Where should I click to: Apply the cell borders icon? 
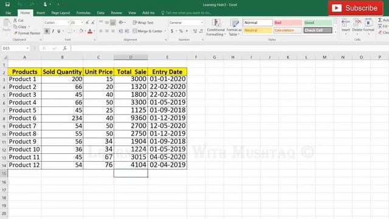(71, 31)
